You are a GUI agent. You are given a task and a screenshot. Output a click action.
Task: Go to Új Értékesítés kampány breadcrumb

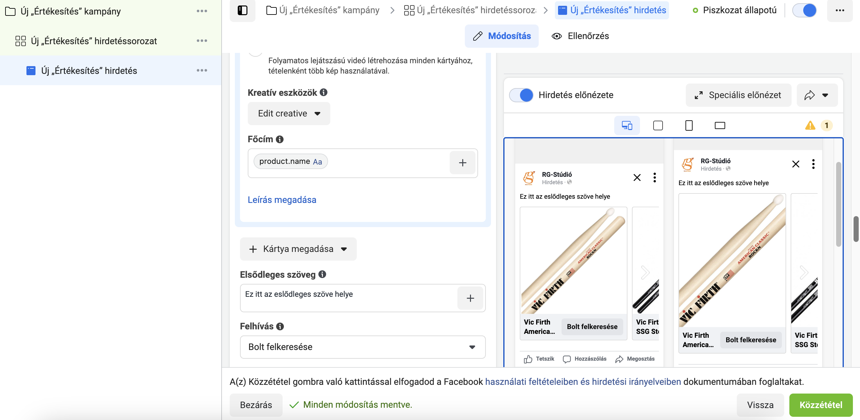323,10
